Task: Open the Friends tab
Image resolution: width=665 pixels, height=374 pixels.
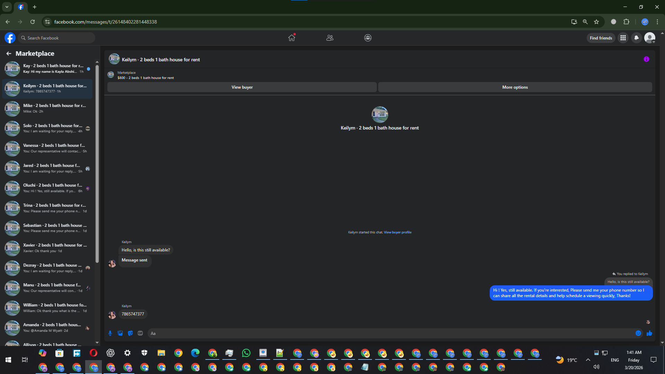Action: [330, 38]
